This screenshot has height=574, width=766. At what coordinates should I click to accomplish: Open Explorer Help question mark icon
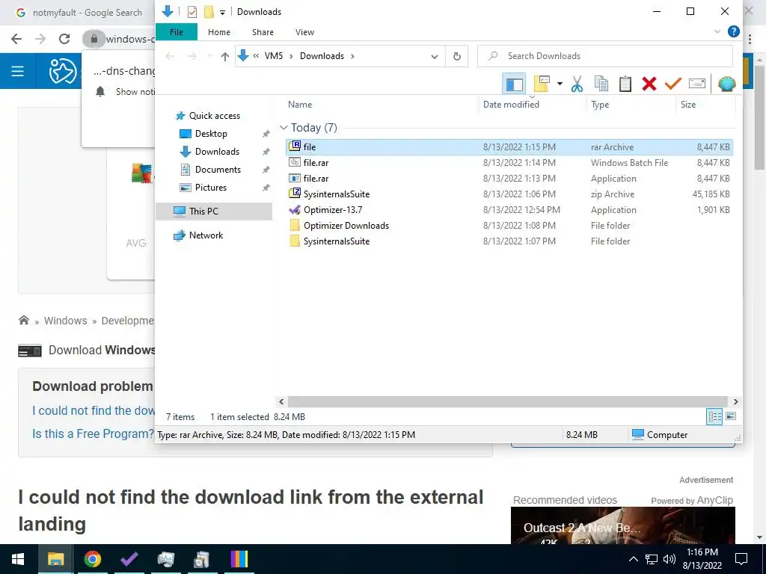pos(733,31)
